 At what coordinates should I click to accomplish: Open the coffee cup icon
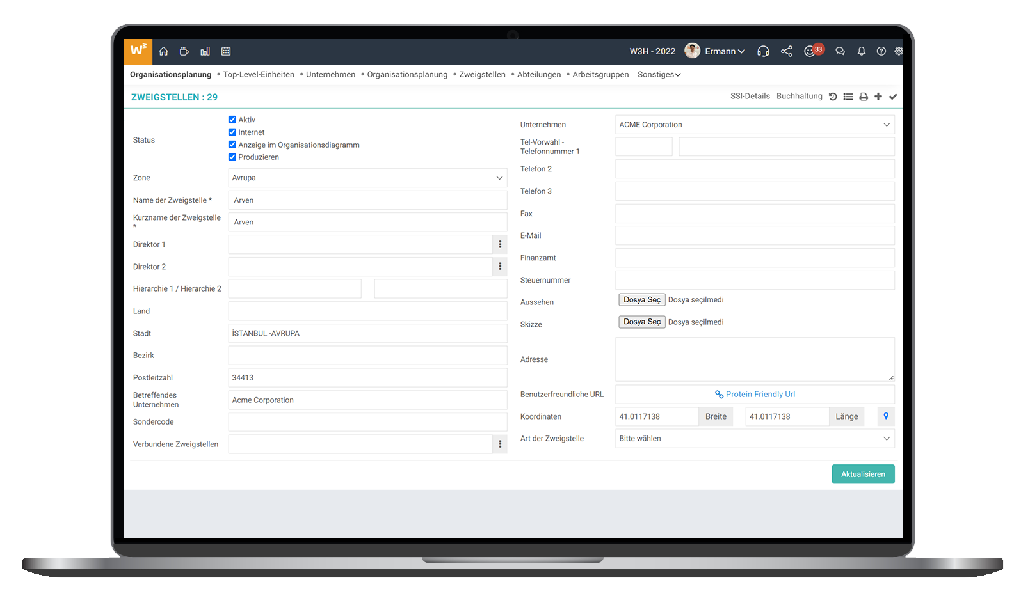(184, 51)
